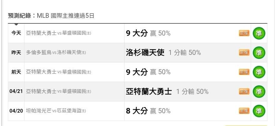Click the orange 主推 badge in the 04/21 row
Viewport: 275px width, 126px height.
pos(244,91)
